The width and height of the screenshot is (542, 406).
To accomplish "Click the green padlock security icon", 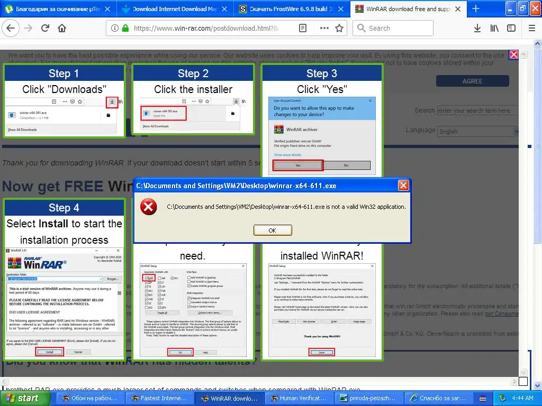I will (126, 28).
